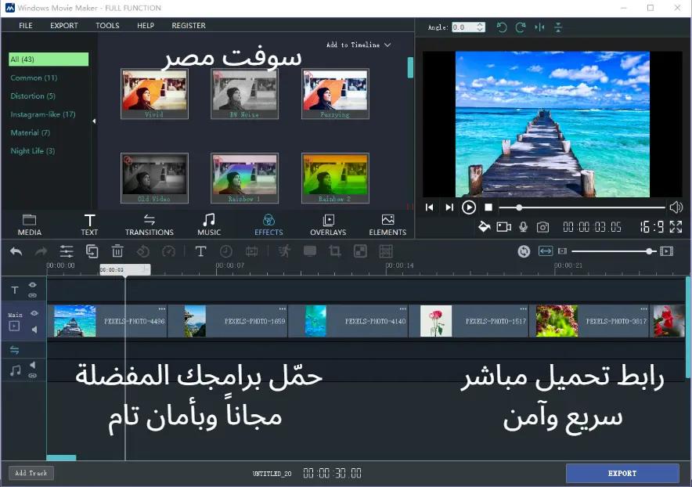Change the 16:9 aspect ratio
Viewport: 692px width, 487px height.
pyautogui.click(x=652, y=227)
